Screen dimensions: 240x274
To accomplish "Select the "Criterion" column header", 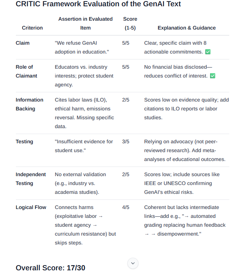I will (32, 28).
